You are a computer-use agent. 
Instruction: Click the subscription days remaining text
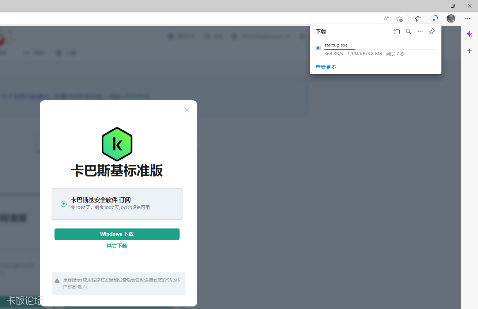coord(110,208)
